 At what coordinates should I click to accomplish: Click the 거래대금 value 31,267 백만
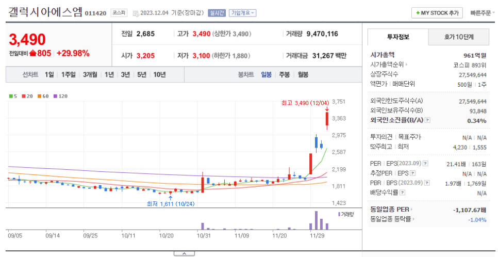(x=329, y=56)
